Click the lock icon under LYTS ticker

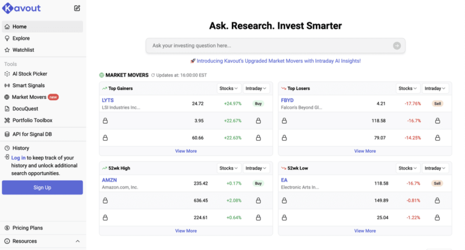pyautogui.click(x=105, y=121)
